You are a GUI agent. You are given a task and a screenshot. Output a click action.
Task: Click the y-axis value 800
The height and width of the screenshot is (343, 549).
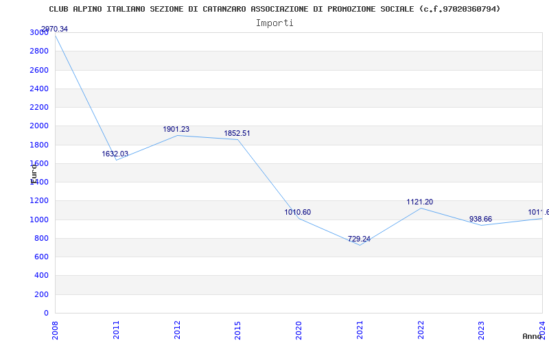point(42,238)
